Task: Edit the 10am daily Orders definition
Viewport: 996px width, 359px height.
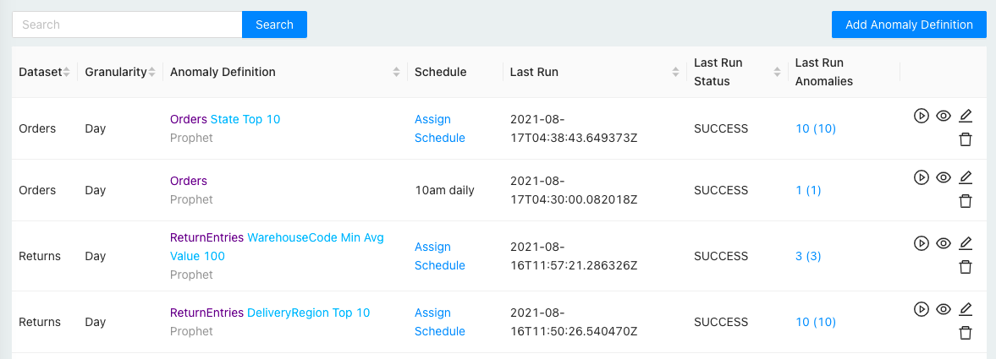Action: (966, 177)
